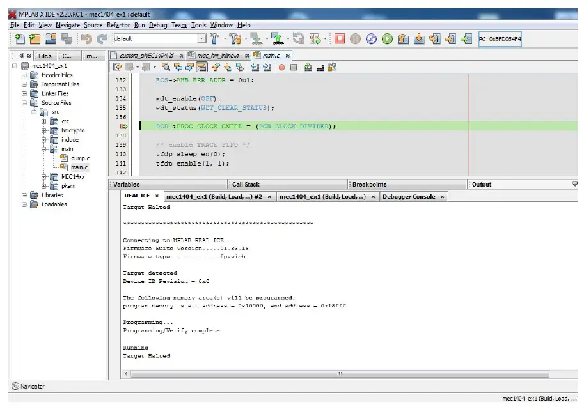The height and width of the screenshot is (409, 584).
Task: Open the project configuration 'default' dropdown
Action: coord(201,40)
